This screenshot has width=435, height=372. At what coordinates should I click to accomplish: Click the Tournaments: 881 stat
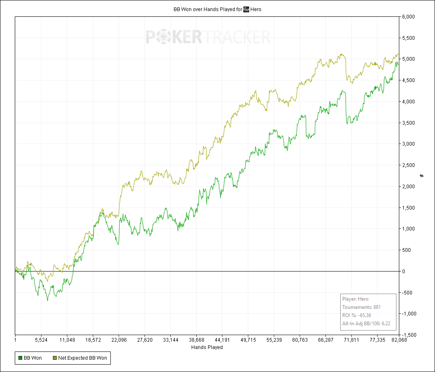(x=361, y=307)
